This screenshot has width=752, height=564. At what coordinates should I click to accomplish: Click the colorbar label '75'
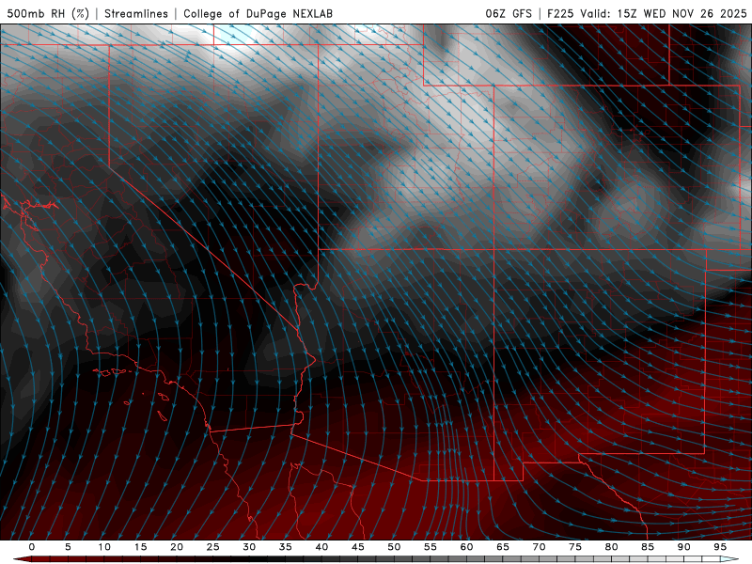click(x=575, y=547)
